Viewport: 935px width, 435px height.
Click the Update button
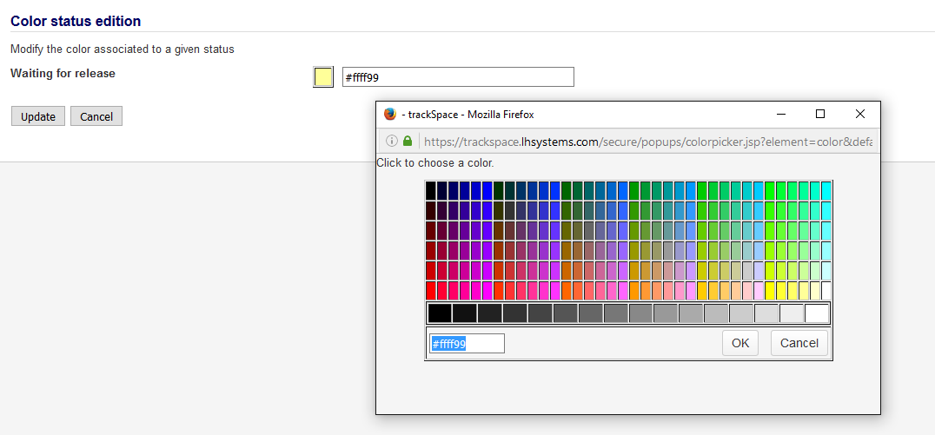38,116
